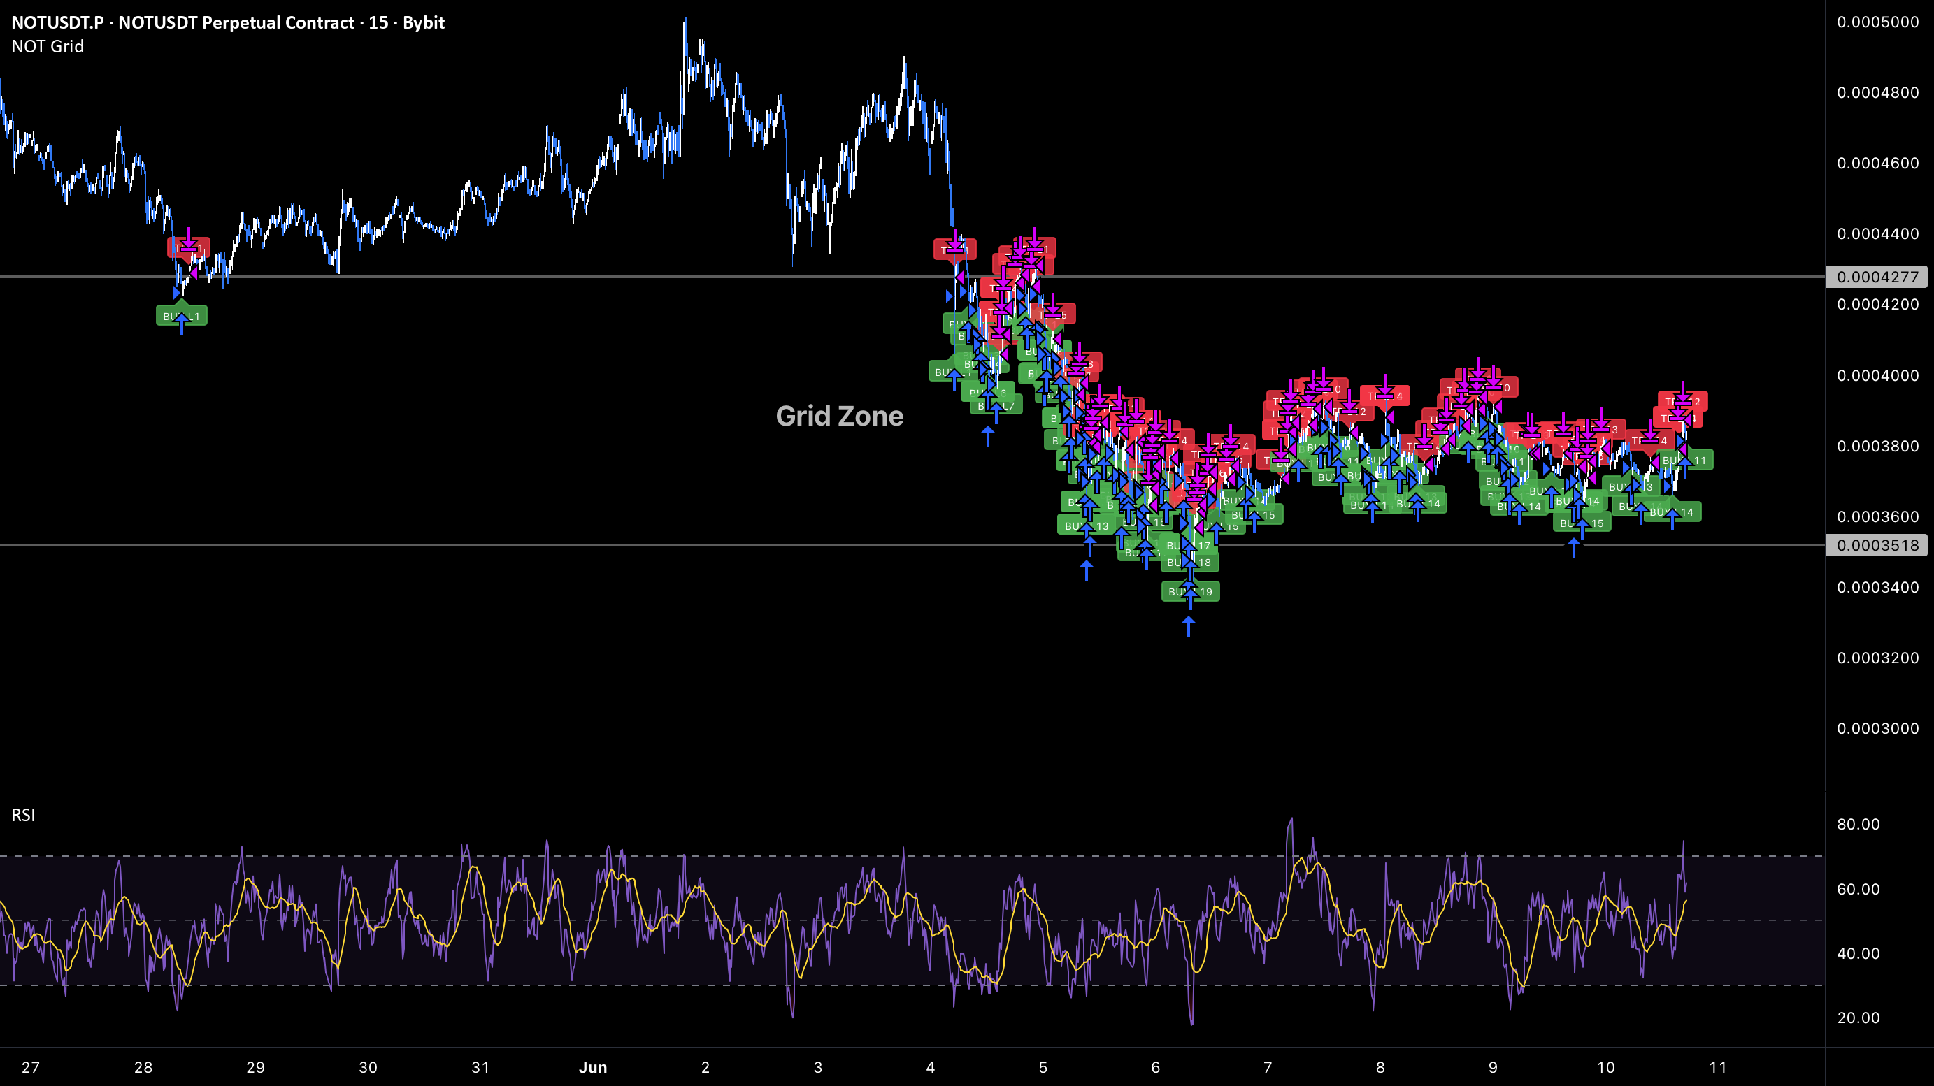The image size is (1934, 1086).
Task: Click the 0.0005000 price axis label
Action: (x=1877, y=22)
